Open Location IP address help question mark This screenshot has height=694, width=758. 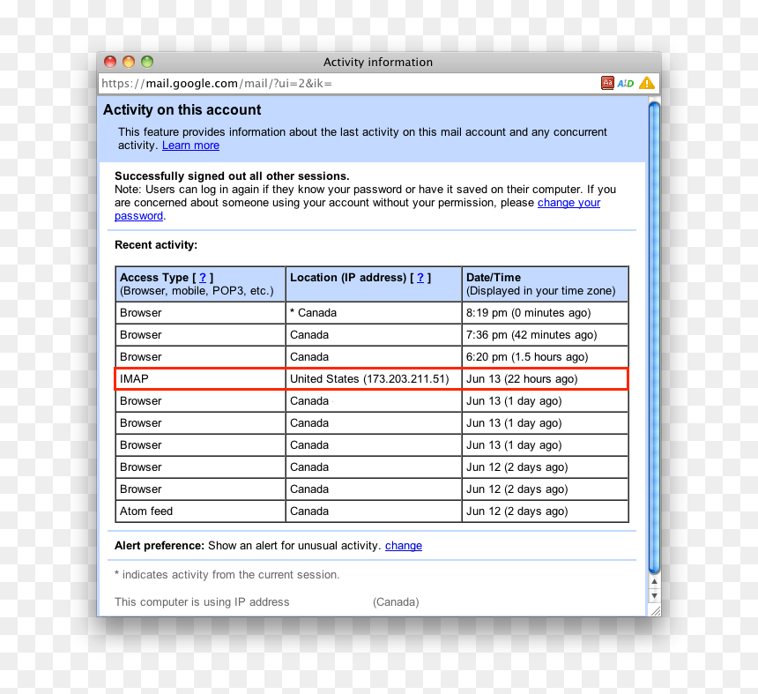coord(420,278)
